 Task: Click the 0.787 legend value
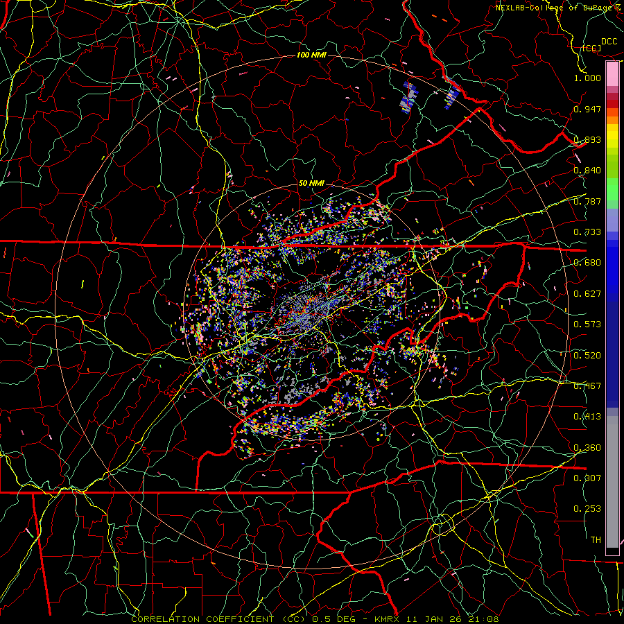click(x=587, y=201)
